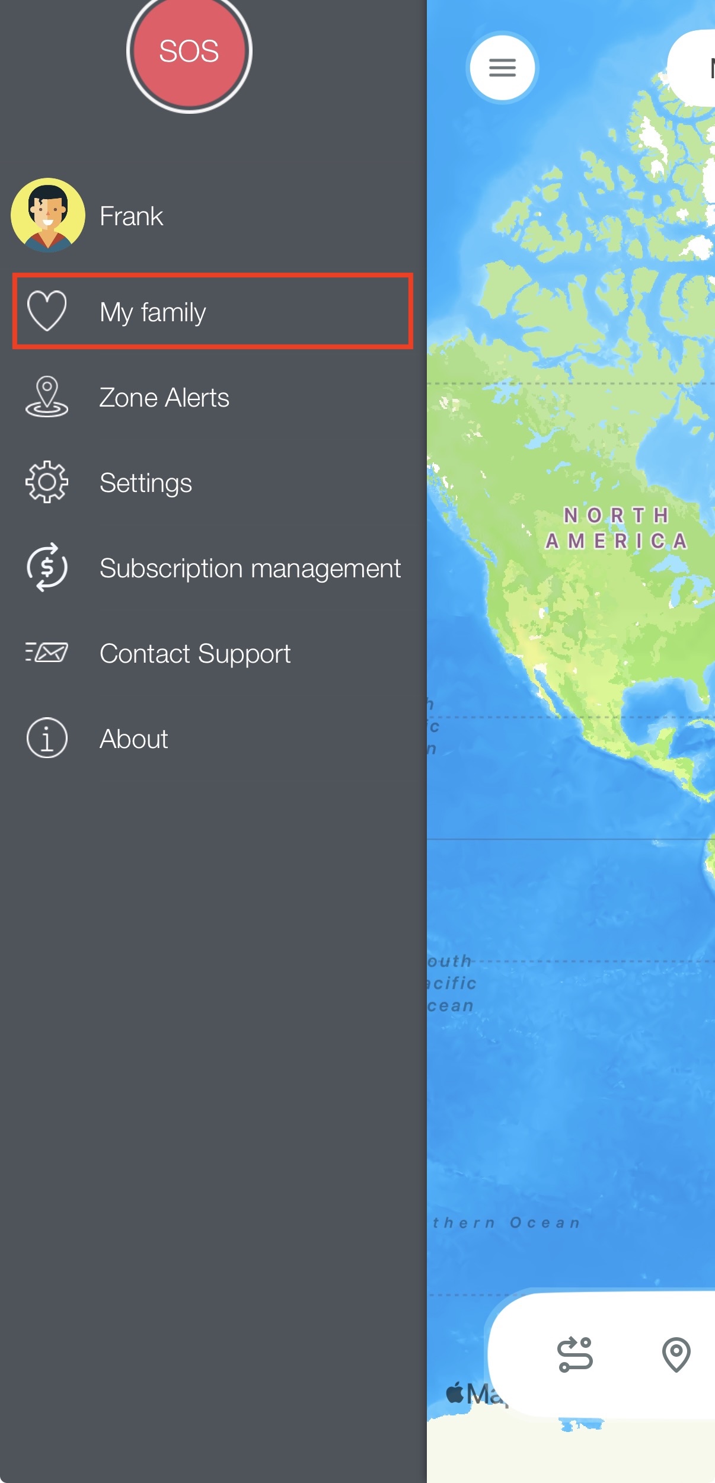Tap the red SOS emergency button
The height and width of the screenshot is (1483, 715).
click(x=189, y=51)
